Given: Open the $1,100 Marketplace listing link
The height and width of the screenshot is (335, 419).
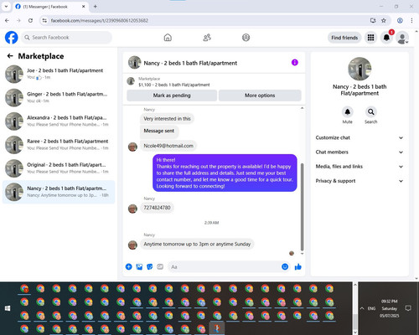Looking at the screenshot, I should pos(174,85).
